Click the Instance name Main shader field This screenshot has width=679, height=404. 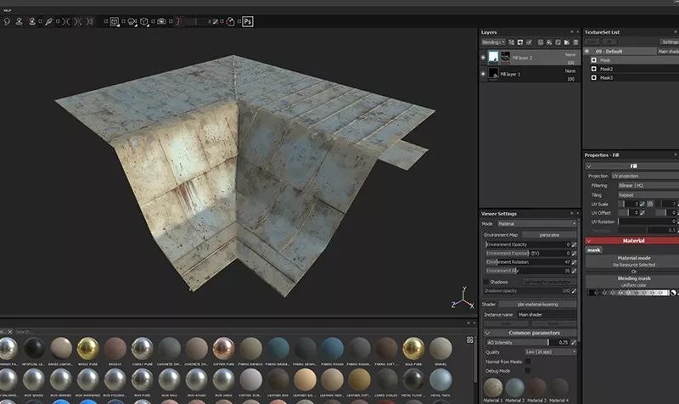pos(547,315)
